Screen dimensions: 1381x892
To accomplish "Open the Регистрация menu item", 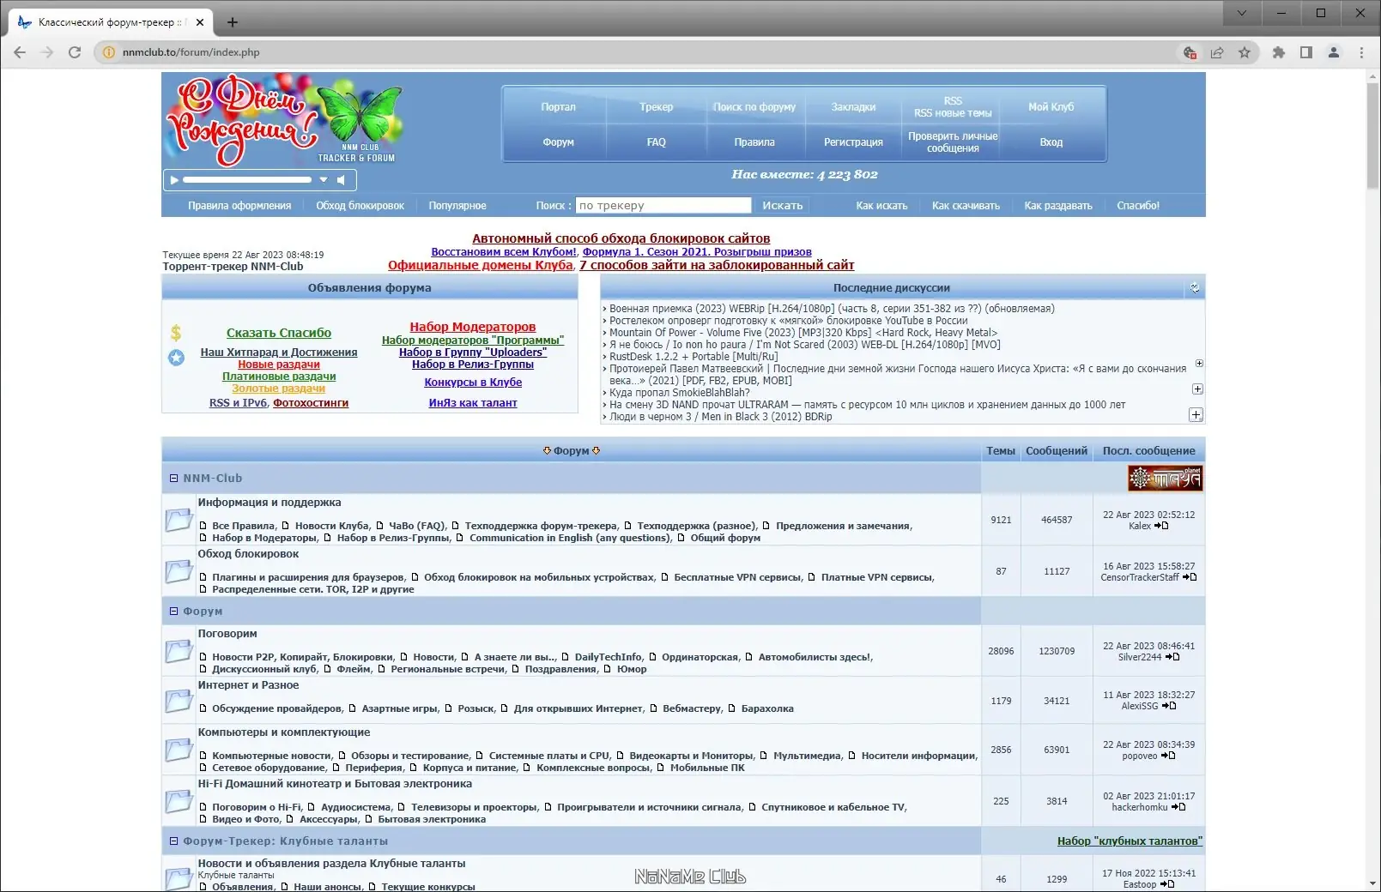I will [853, 142].
